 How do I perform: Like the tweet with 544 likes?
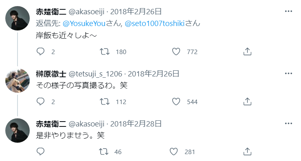176,102
